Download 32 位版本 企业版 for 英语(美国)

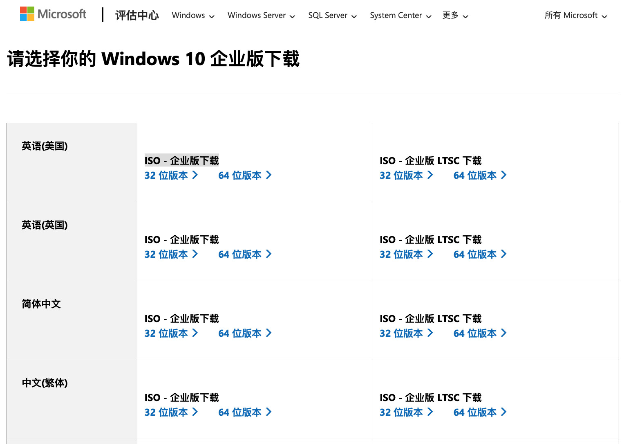(x=171, y=175)
